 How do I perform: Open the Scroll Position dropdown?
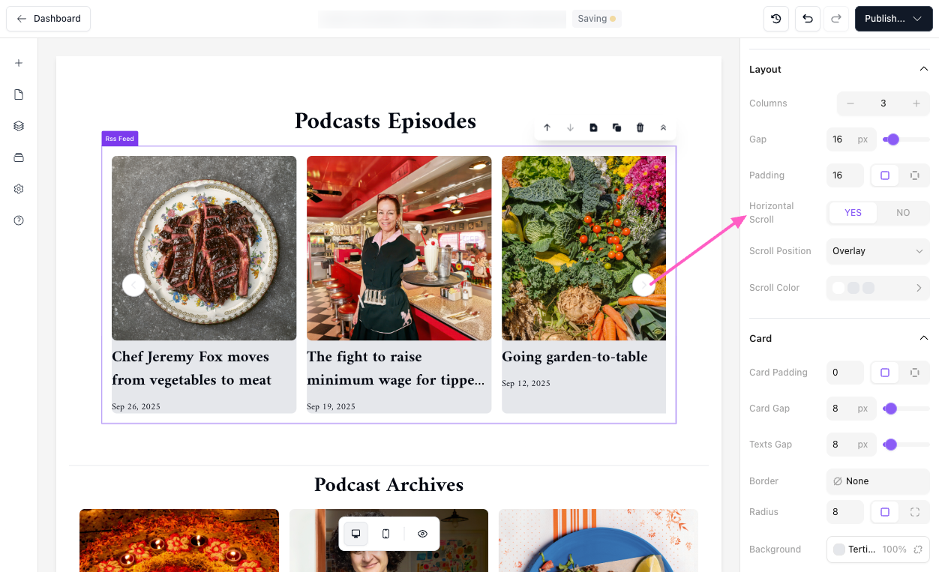click(x=877, y=251)
